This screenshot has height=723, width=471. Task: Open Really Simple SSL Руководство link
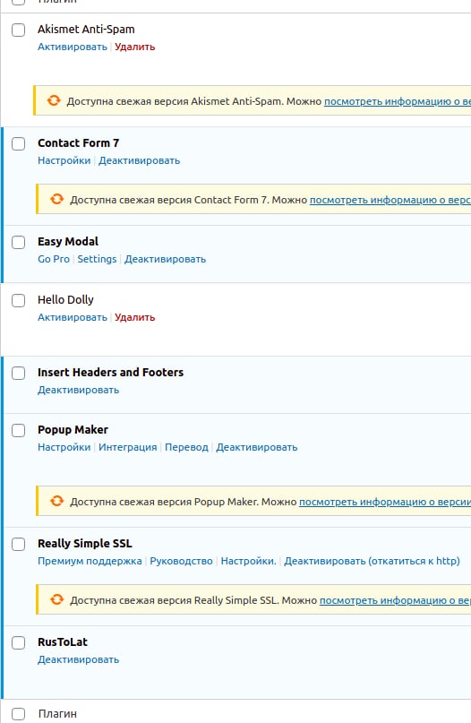point(181,561)
